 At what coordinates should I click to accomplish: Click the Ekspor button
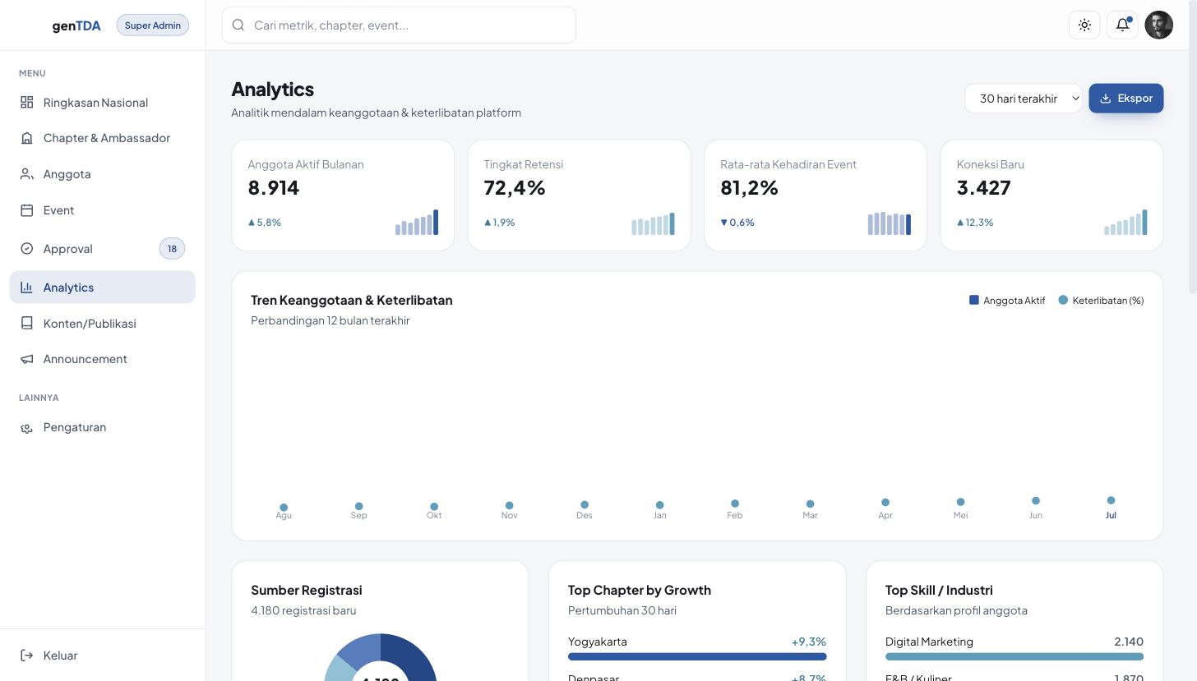(1126, 99)
